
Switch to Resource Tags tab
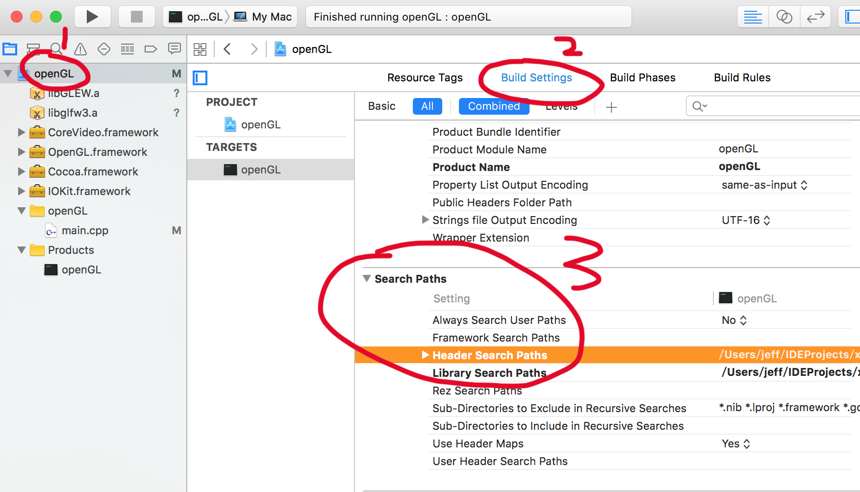click(425, 77)
